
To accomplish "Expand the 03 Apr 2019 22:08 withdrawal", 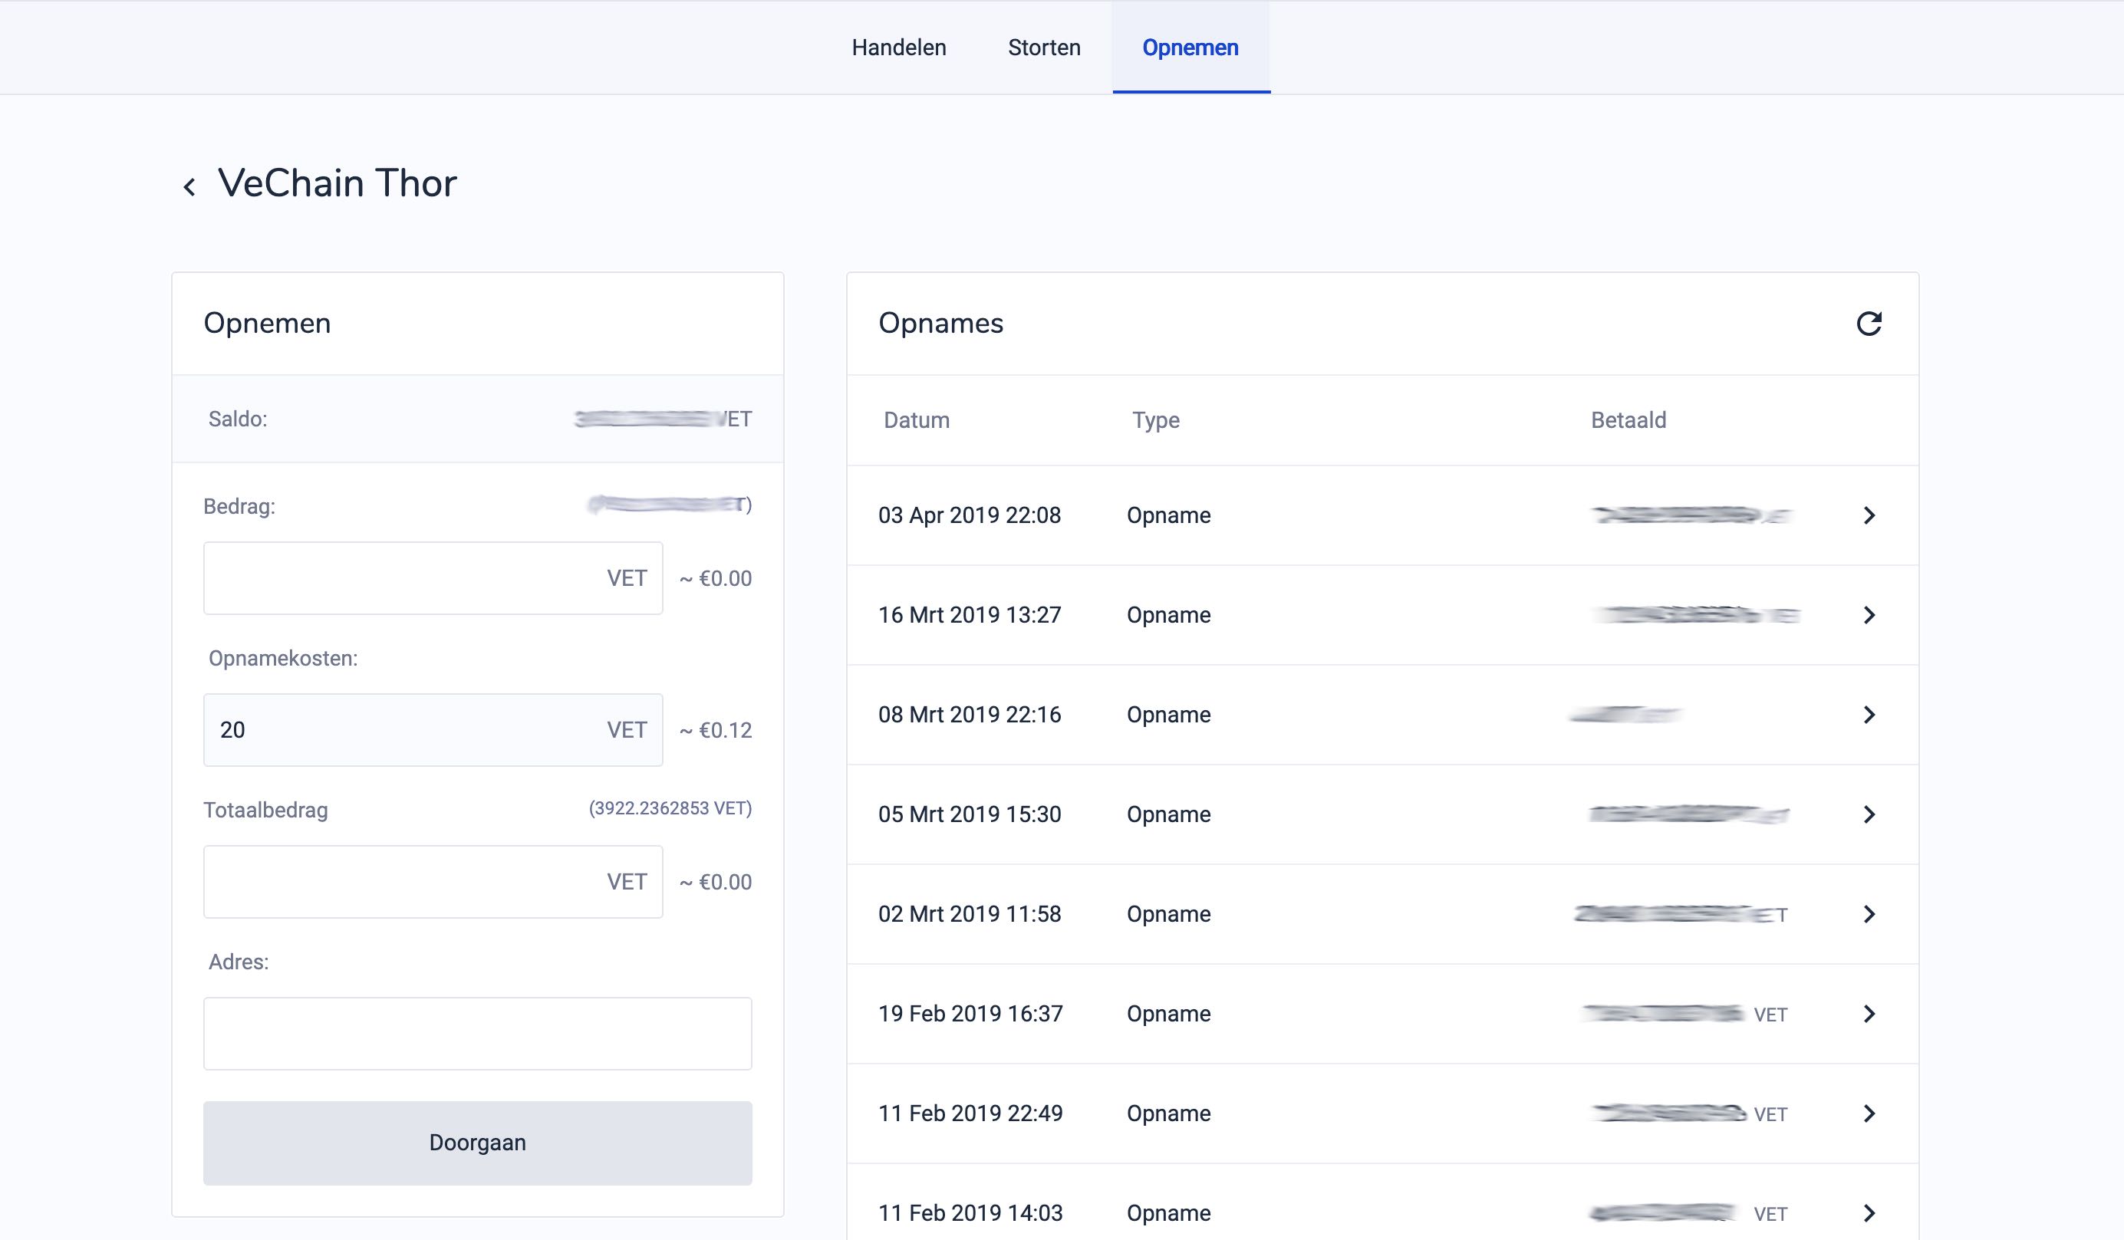I will pyautogui.click(x=1869, y=515).
